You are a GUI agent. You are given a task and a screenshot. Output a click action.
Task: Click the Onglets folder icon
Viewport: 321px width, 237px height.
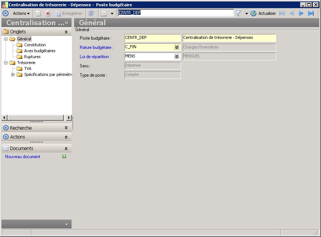coord(6,31)
